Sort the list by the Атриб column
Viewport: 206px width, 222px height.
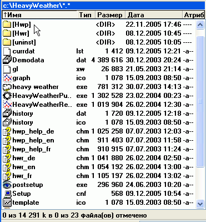194,15
